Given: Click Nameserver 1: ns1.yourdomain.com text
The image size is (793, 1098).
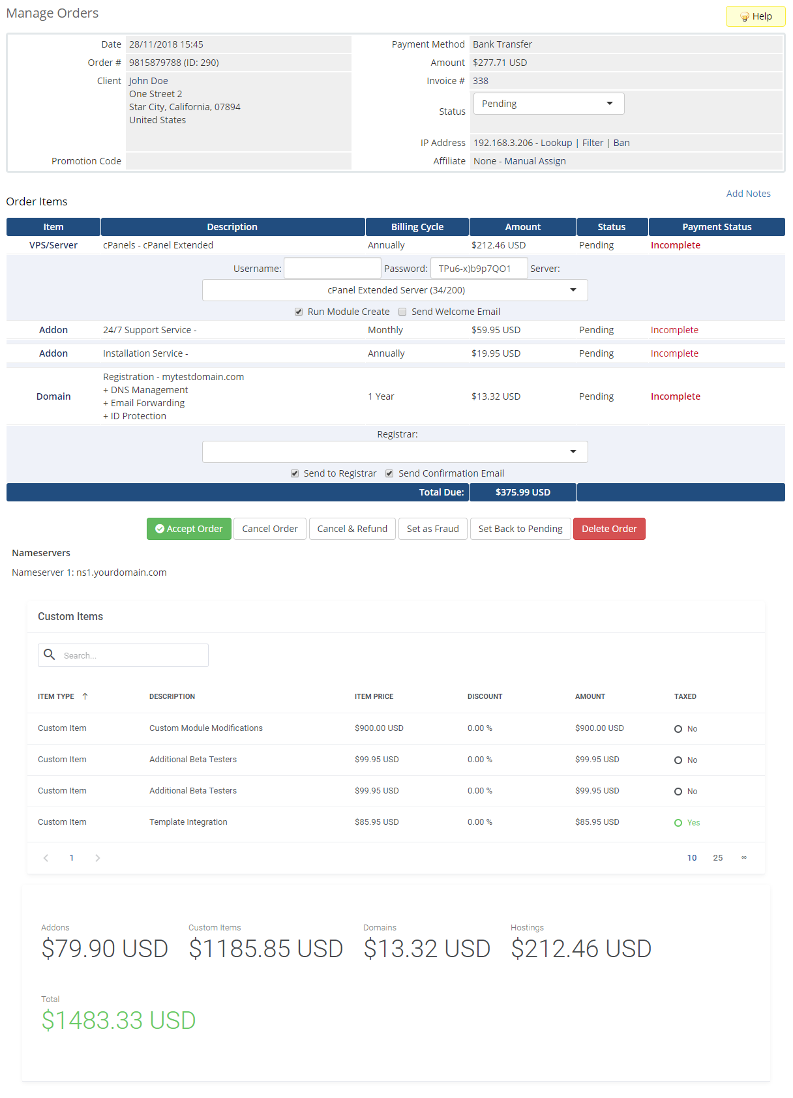Looking at the screenshot, I should 89,572.
